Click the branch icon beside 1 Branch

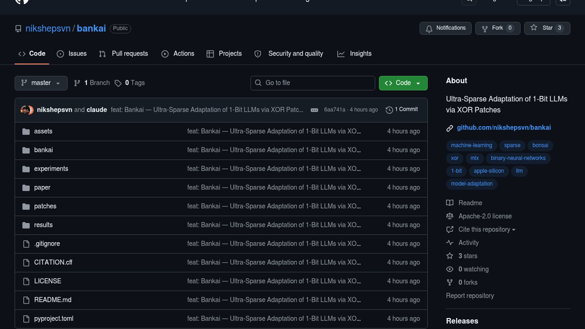77,83
